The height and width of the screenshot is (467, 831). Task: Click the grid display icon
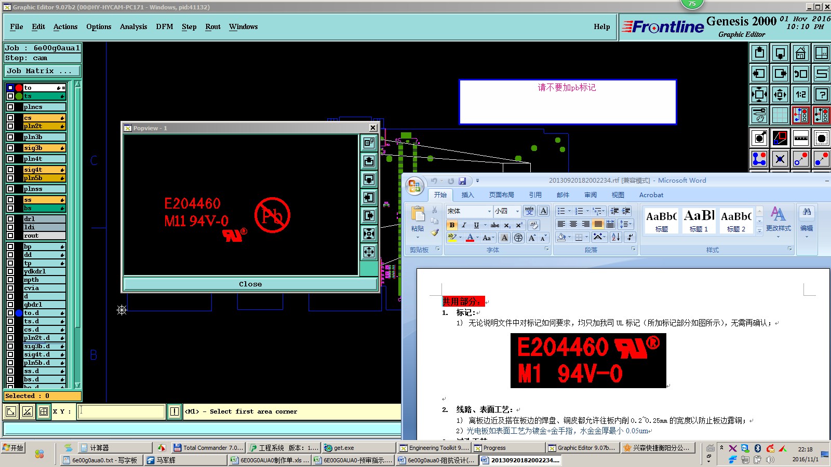coord(780,115)
